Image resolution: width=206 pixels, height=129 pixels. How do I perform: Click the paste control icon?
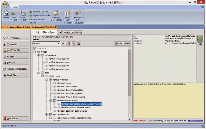click(x=79, y=43)
